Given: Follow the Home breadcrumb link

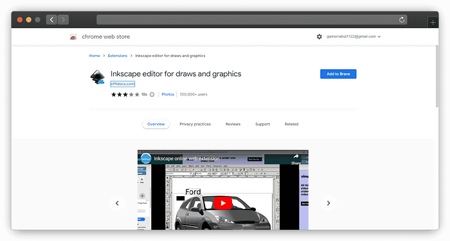Looking at the screenshot, I should click(94, 56).
